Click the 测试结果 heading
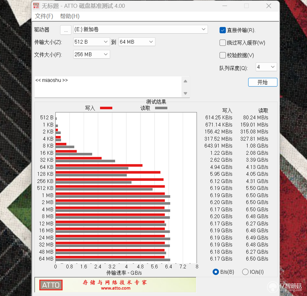The image size is (307, 296). pos(156,102)
